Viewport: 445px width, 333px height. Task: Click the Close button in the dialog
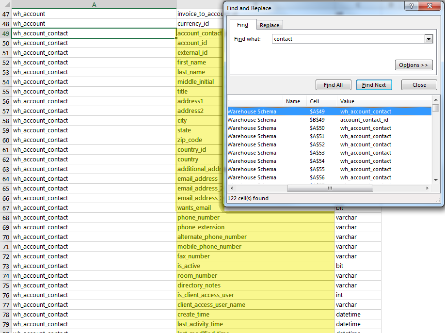tap(419, 85)
